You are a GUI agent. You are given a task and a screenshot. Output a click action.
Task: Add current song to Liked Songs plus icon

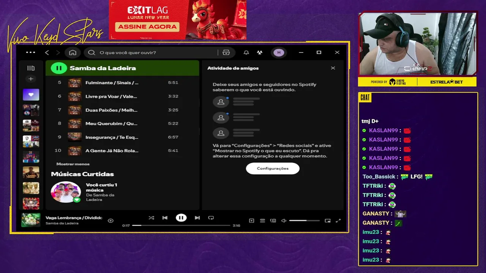pyautogui.click(x=110, y=220)
